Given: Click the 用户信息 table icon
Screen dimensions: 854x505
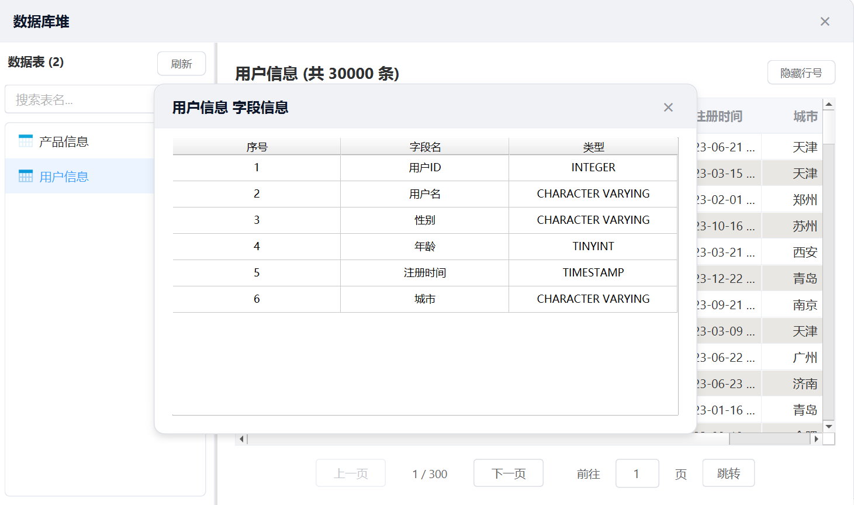Looking at the screenshot, I should click(26, 176).
